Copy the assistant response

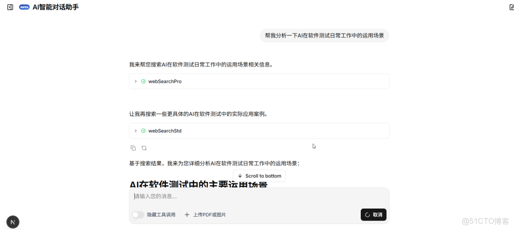pyautogui.click(x=133, y=148)
